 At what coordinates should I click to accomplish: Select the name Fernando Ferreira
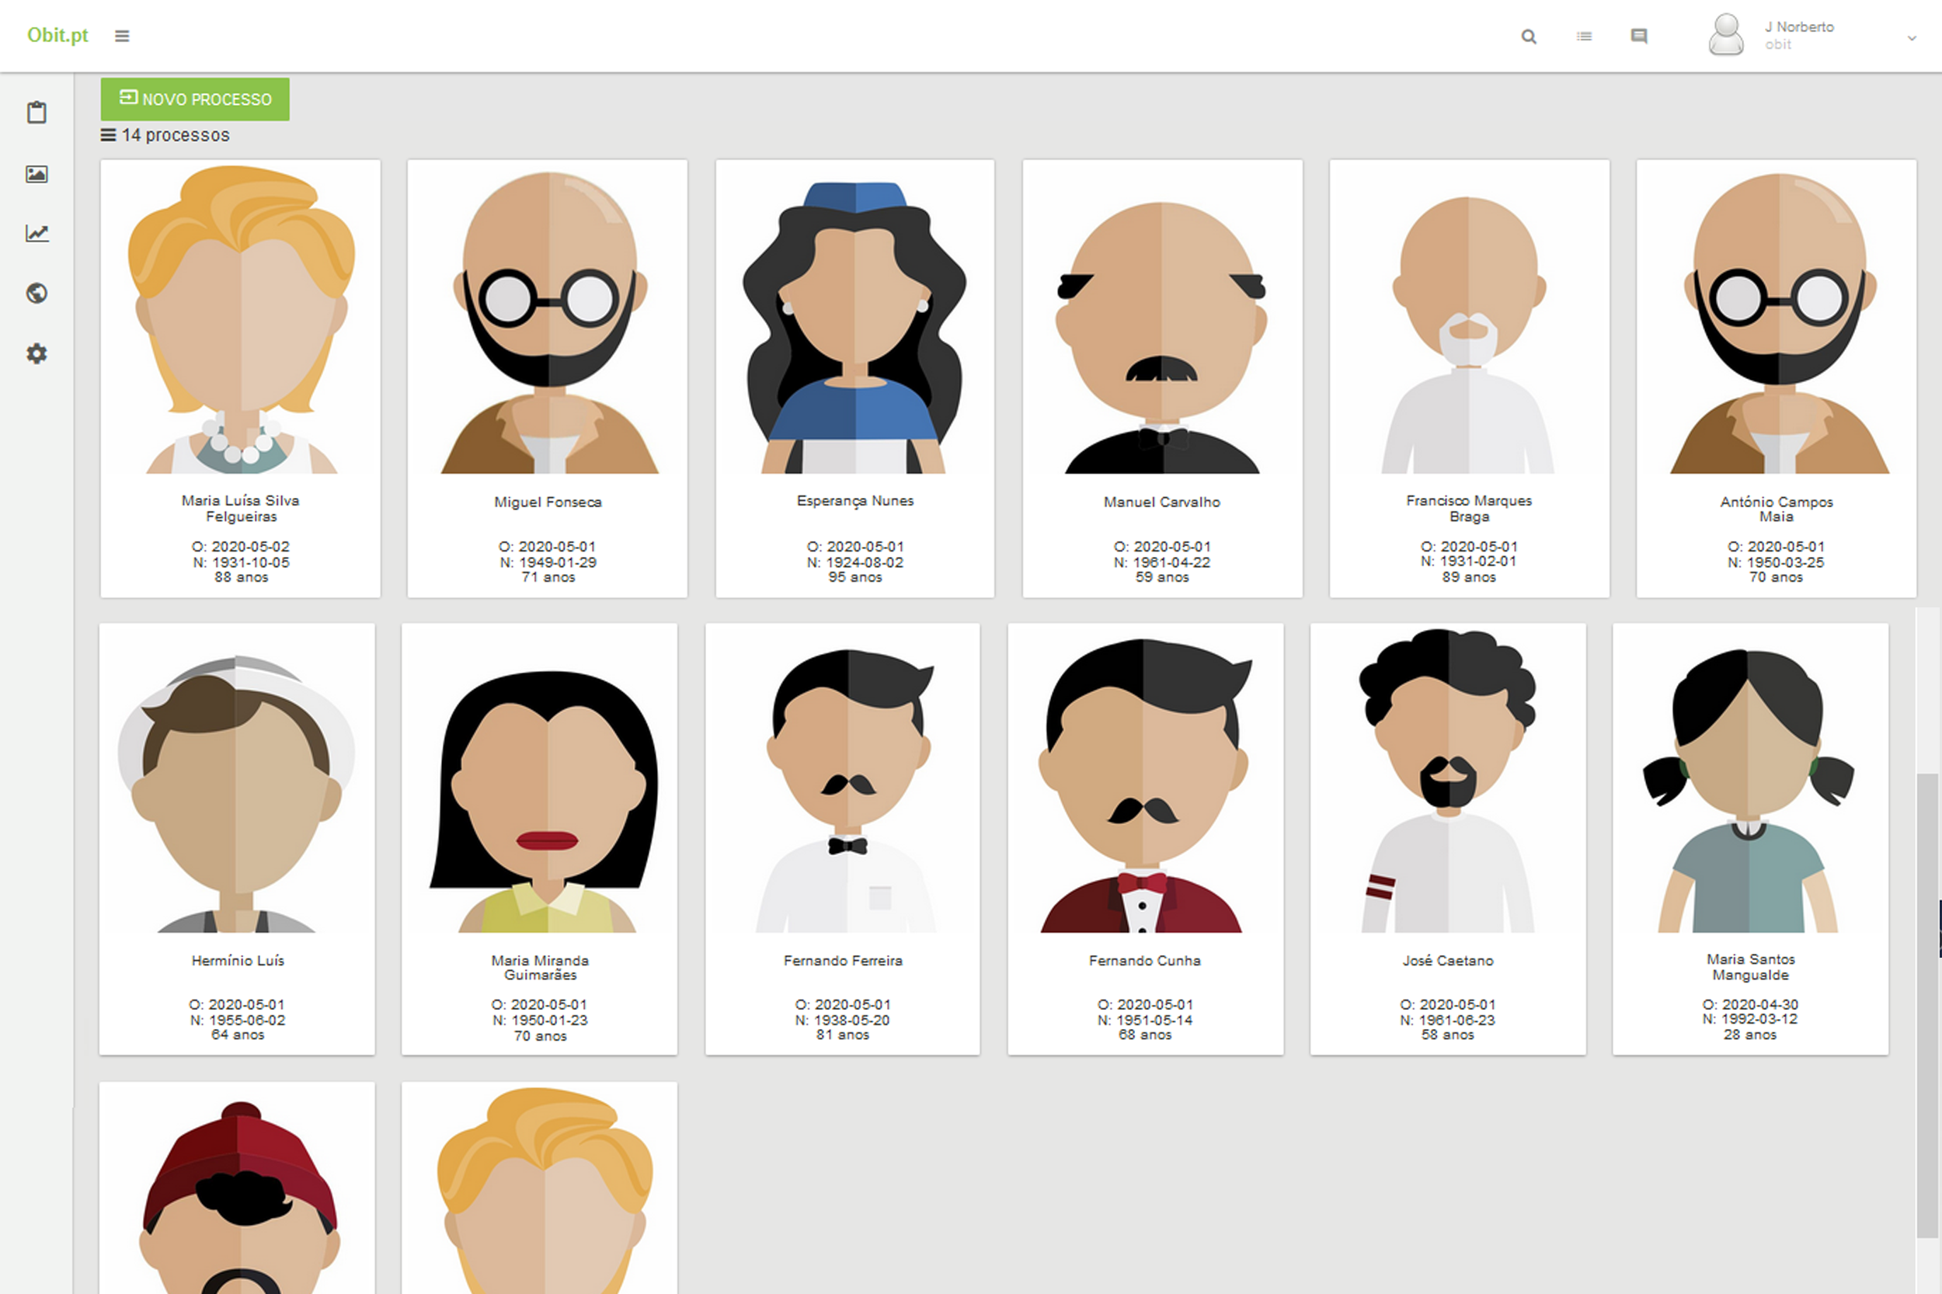pyautogui.click(x=843, y=961)
